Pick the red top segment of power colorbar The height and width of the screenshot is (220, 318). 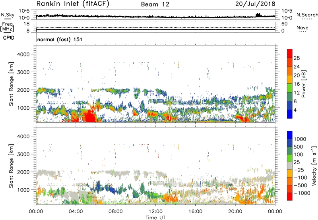[x=290, y=53]
